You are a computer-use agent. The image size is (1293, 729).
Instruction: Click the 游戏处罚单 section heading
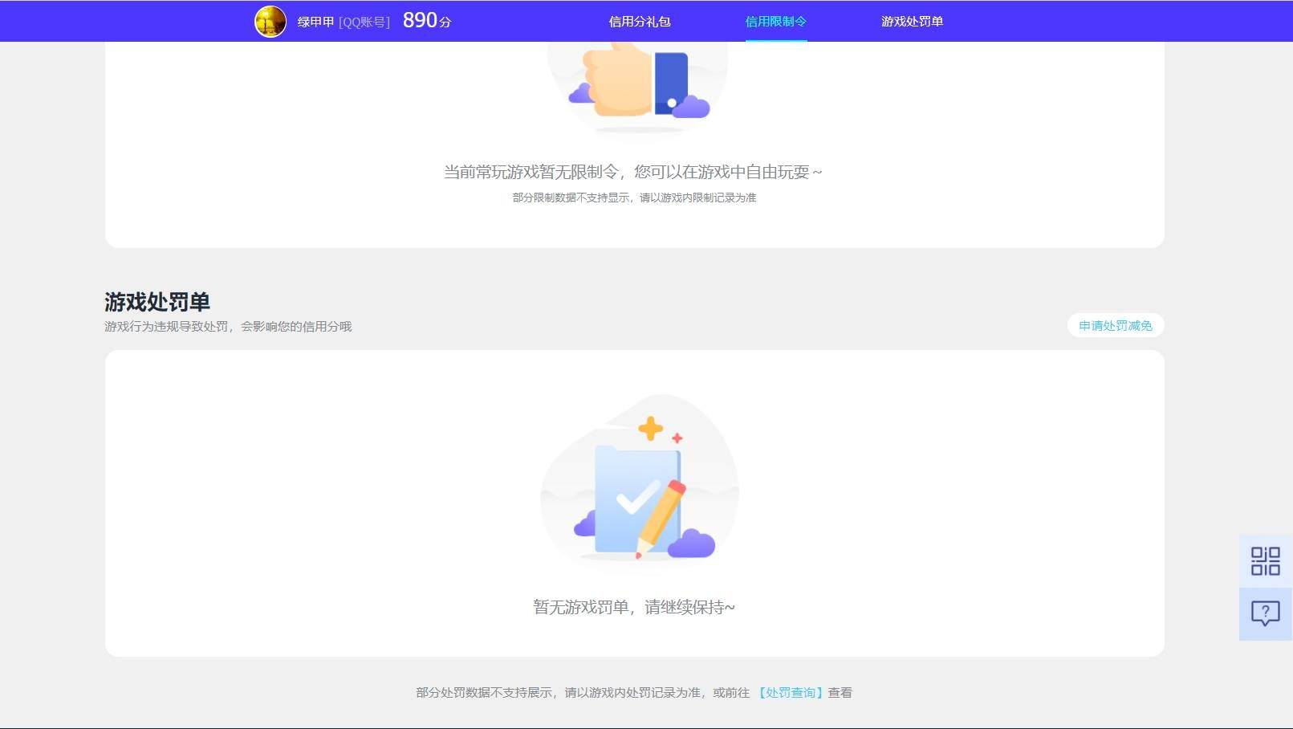coord(157,302)
